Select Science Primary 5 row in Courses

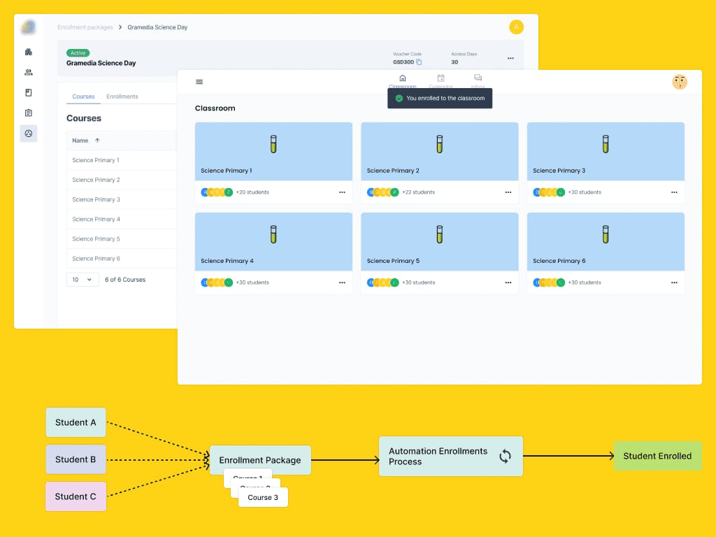click(122, 239)
